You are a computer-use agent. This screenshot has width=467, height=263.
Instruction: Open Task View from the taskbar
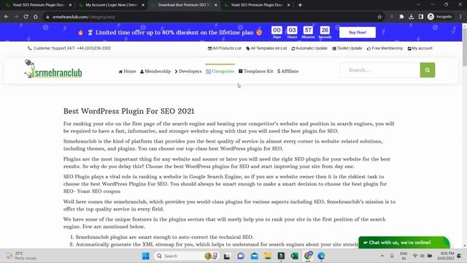(x=227, y=256)
